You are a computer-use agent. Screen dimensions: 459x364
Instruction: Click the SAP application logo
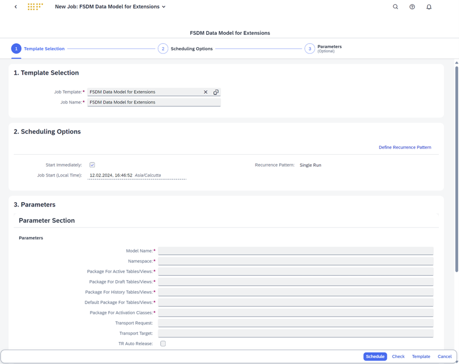[34, 7]
